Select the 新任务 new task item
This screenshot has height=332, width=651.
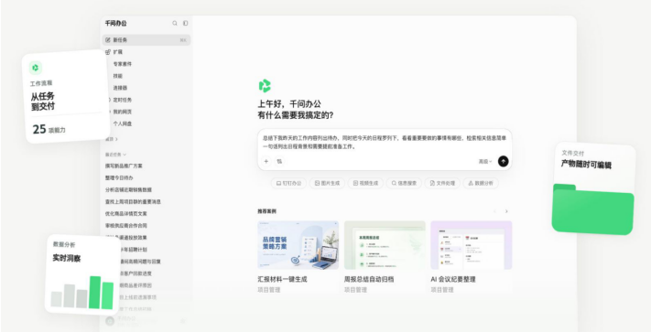pyautogui.click(x=146, y=40)
